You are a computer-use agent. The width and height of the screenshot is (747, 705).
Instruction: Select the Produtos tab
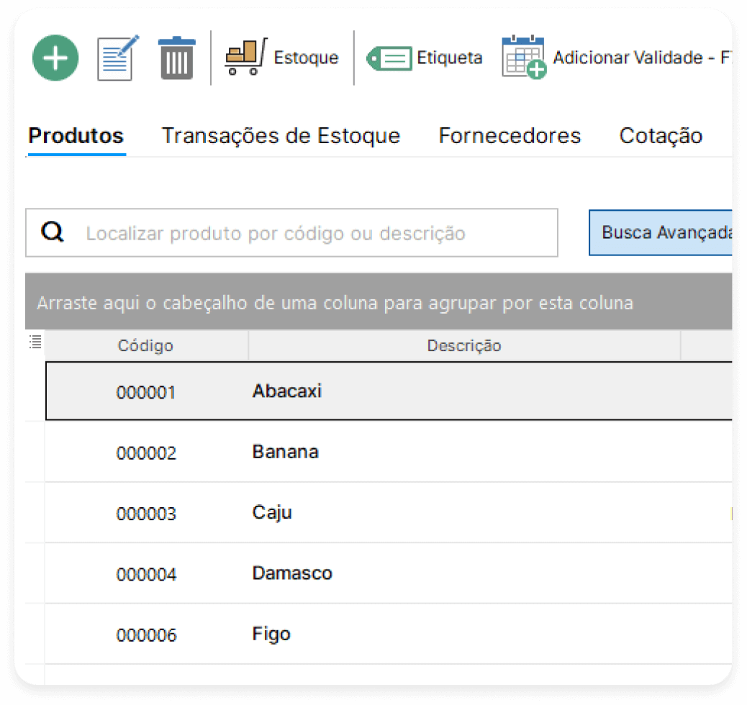(75, 135)
